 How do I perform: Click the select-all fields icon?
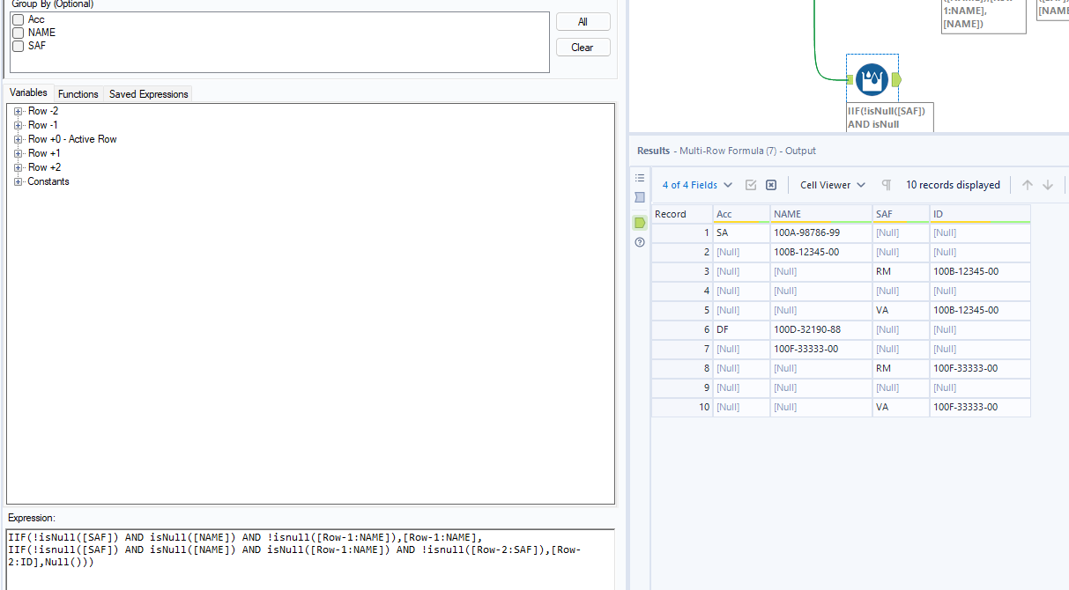click(x=751, y=185)
